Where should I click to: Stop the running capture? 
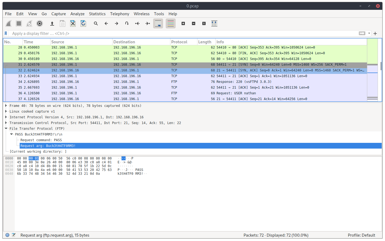coord(19,23)
